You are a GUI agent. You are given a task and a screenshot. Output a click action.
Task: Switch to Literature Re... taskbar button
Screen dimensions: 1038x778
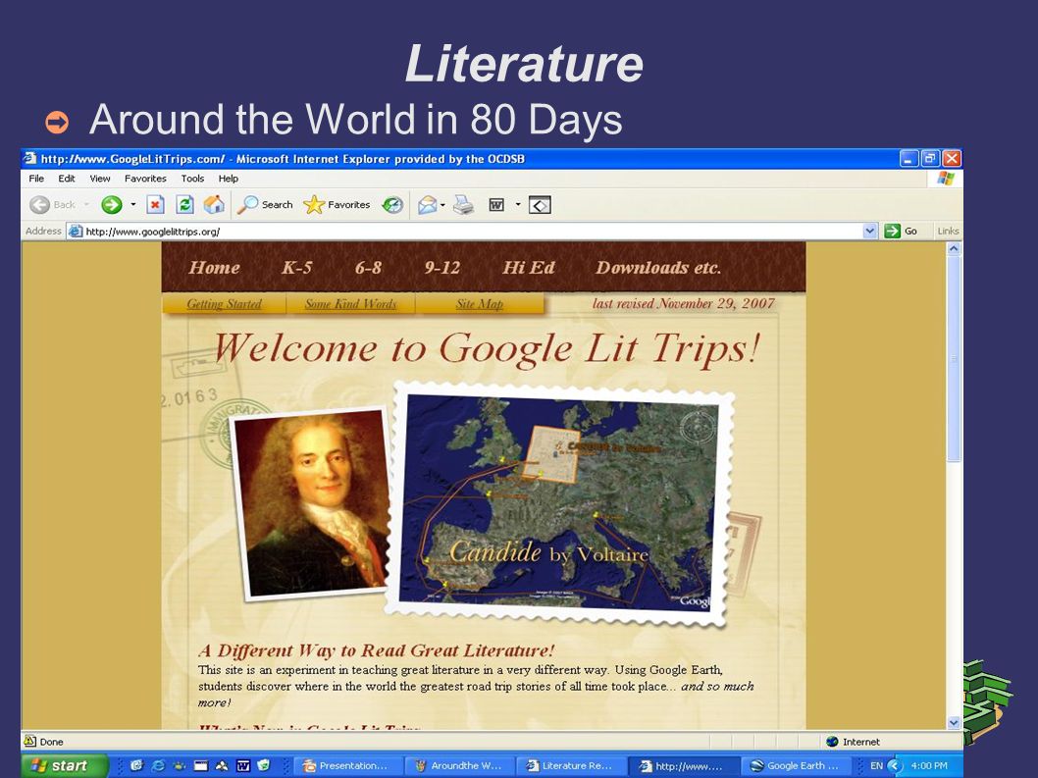[570, 766]
